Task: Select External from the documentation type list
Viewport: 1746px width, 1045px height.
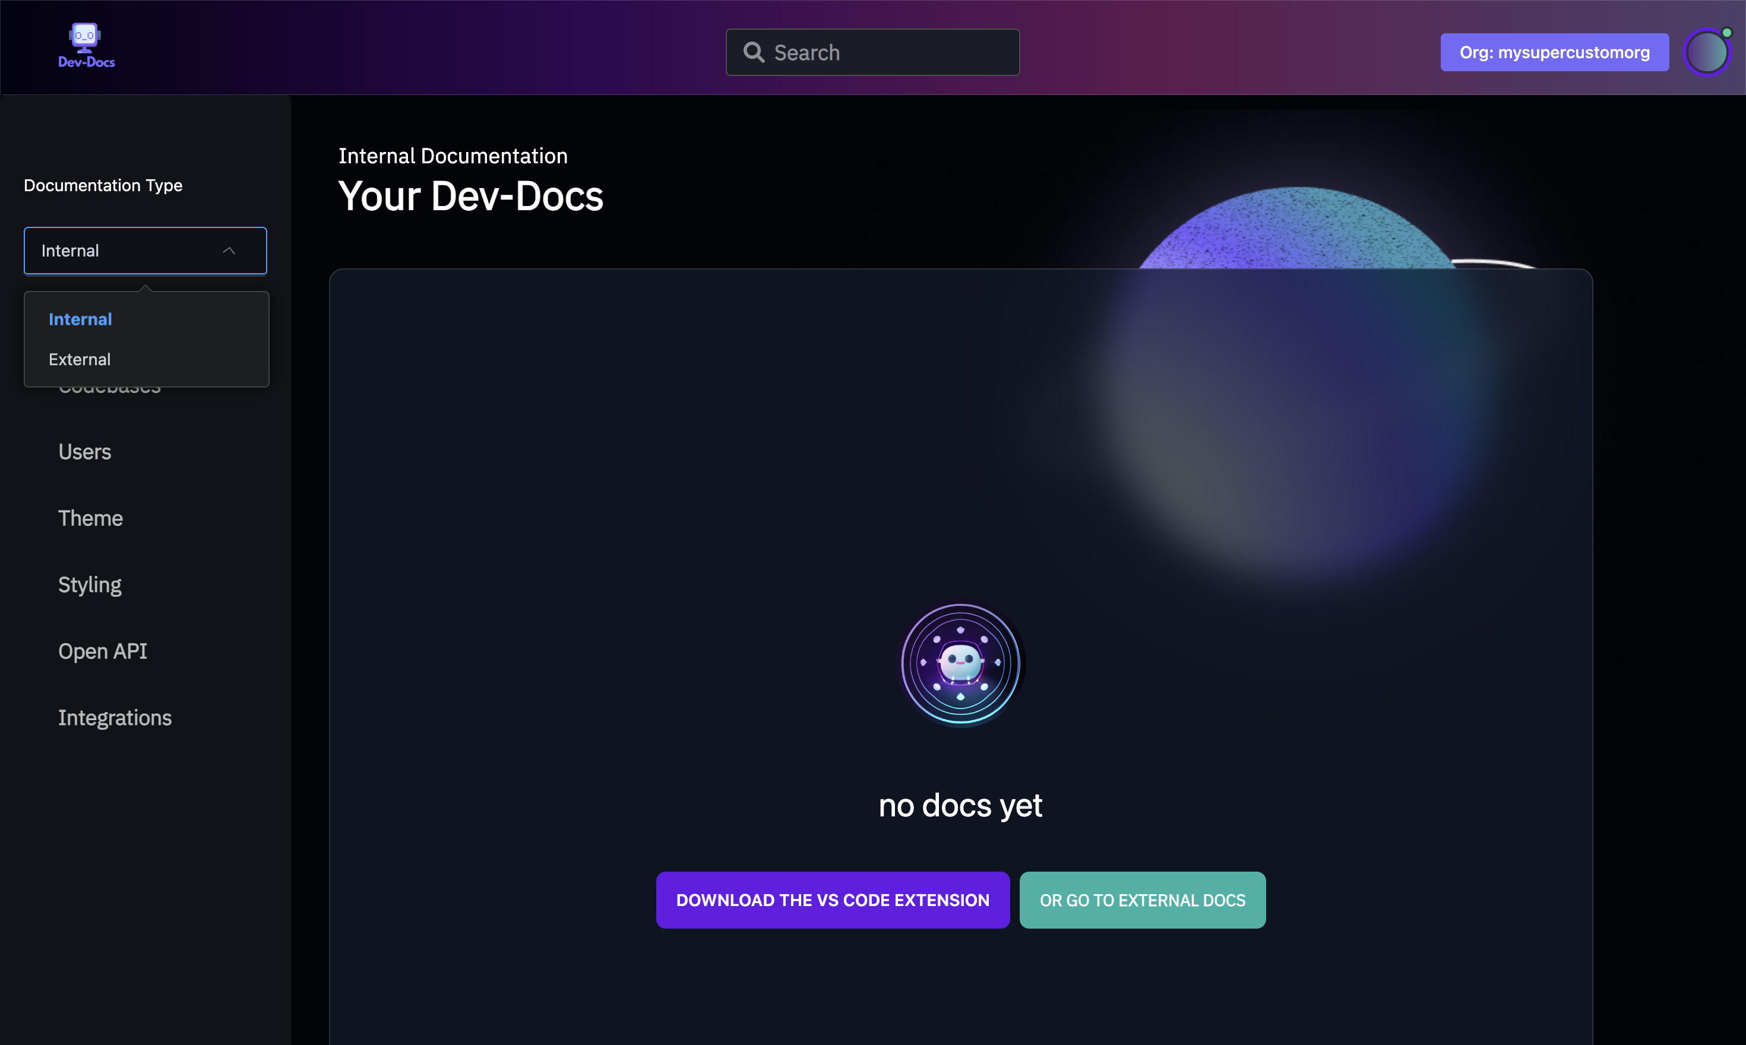Action: 80,359
